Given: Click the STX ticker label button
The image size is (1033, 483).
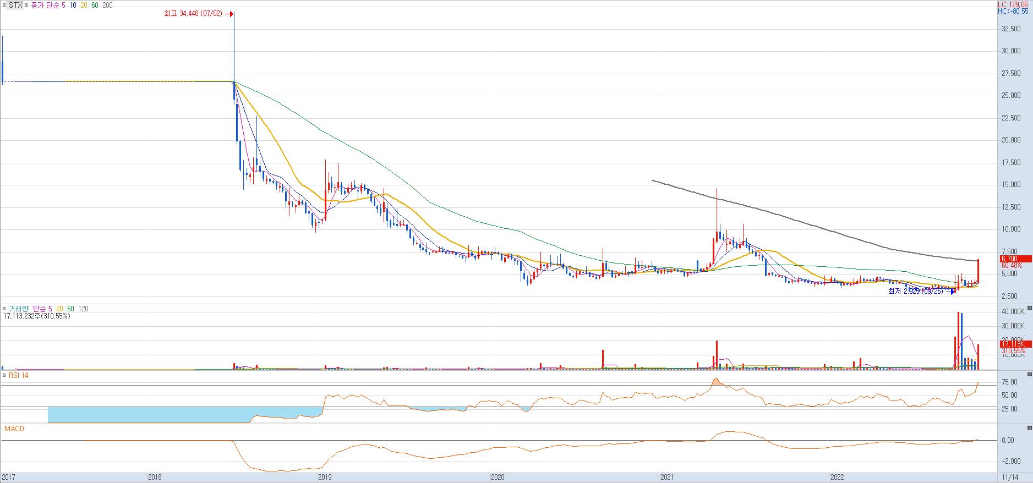Looking at the screenshot, I should [x=15, y=4].
